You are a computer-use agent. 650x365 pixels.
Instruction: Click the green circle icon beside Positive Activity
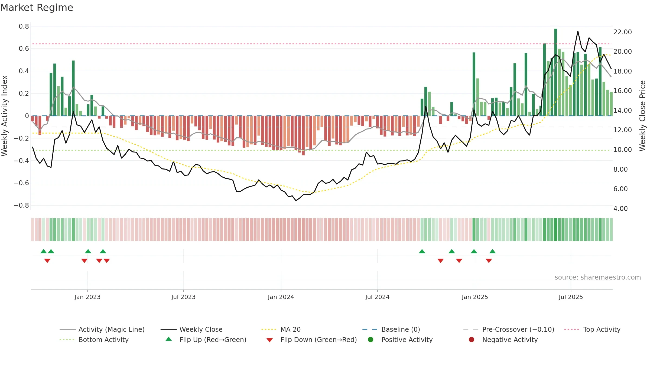[x=370, y=340]
